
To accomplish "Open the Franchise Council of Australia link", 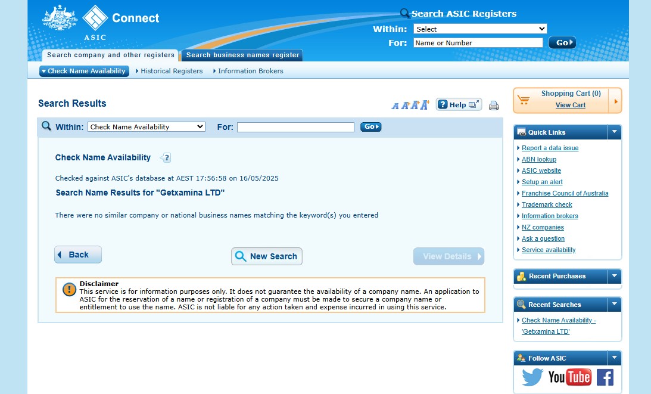I will [x=565, y=193].
